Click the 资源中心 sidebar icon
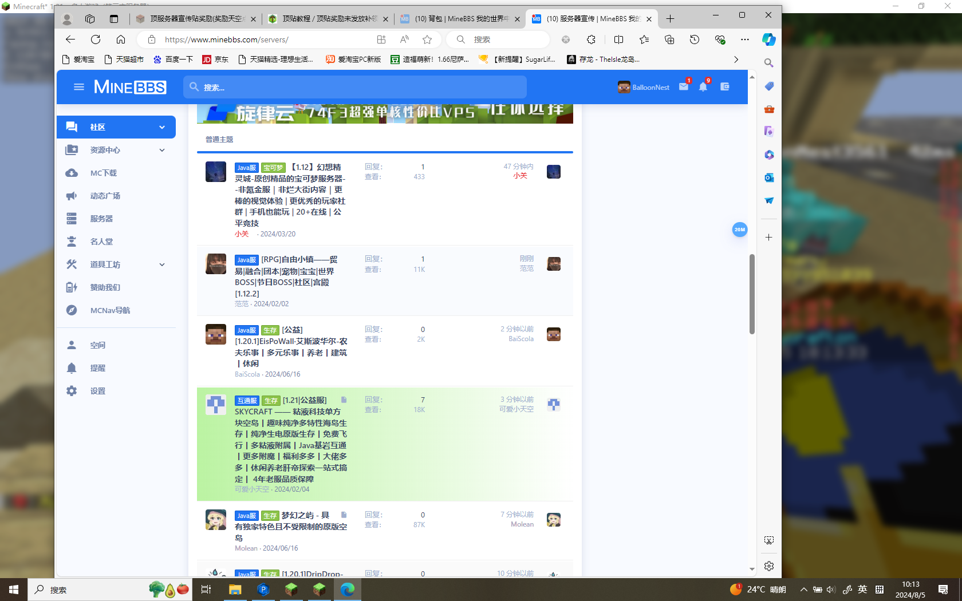Viewport: 962px width, 601px height. point(72,150)
